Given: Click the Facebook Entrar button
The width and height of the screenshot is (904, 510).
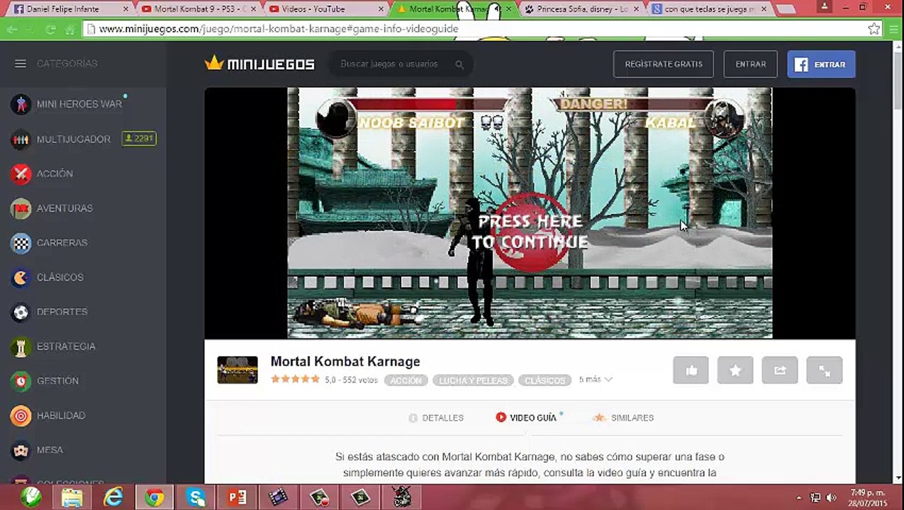Looking at the screenshot, I should tap(821, 64).
